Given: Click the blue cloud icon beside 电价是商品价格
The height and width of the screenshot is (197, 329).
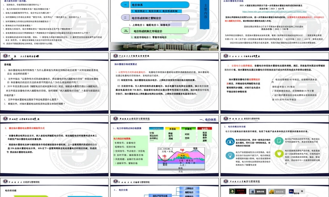Looking at the screenshot, I should (230, 142).
